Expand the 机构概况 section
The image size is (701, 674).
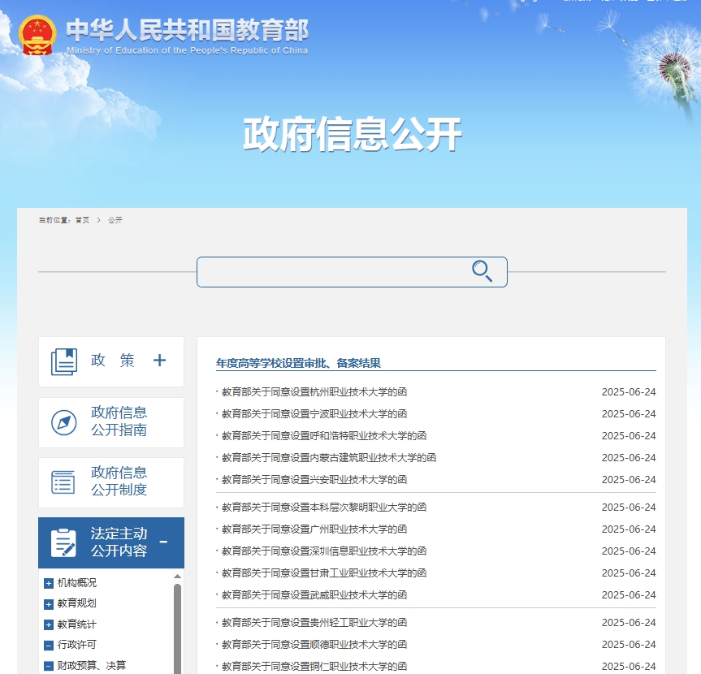tap(49, 583)
